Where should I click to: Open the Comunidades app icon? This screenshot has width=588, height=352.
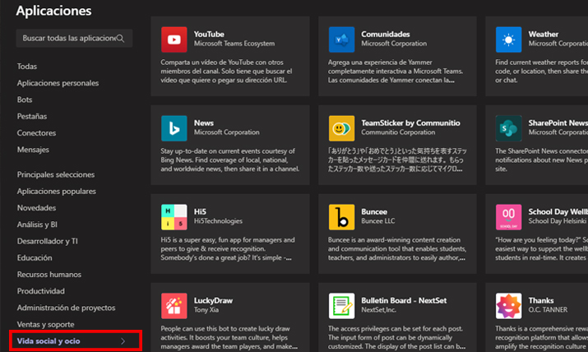click(341, 39)
